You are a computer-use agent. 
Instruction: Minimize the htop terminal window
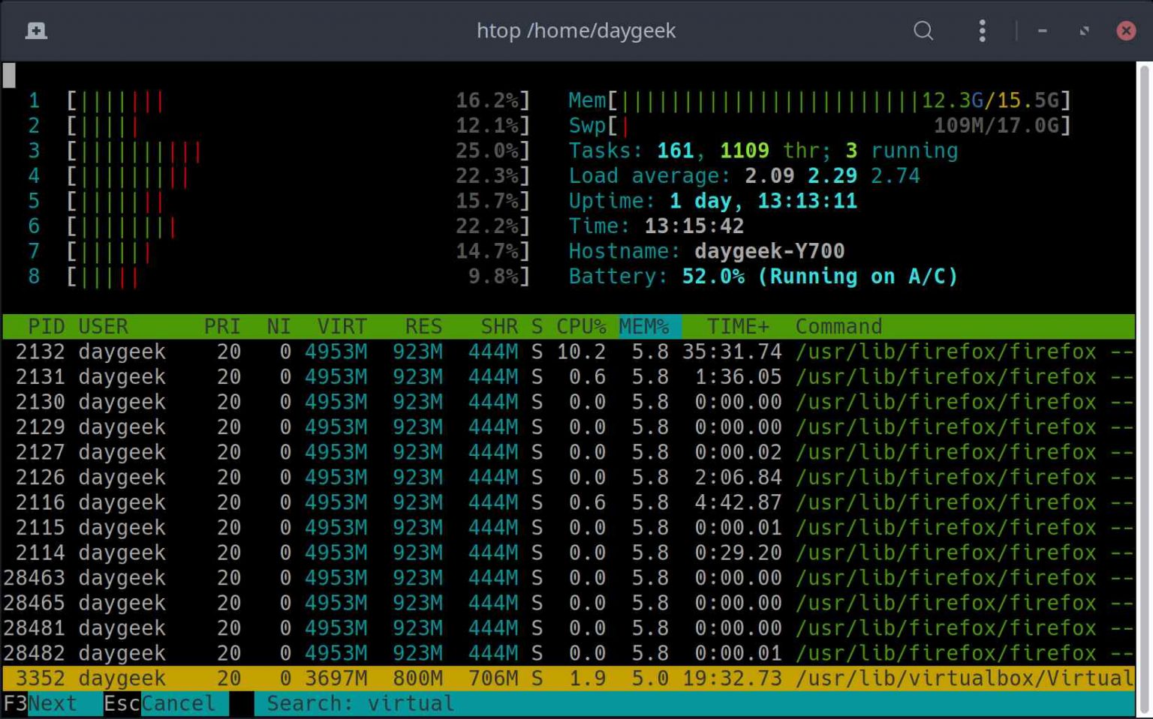click(x=1043, y=31)
